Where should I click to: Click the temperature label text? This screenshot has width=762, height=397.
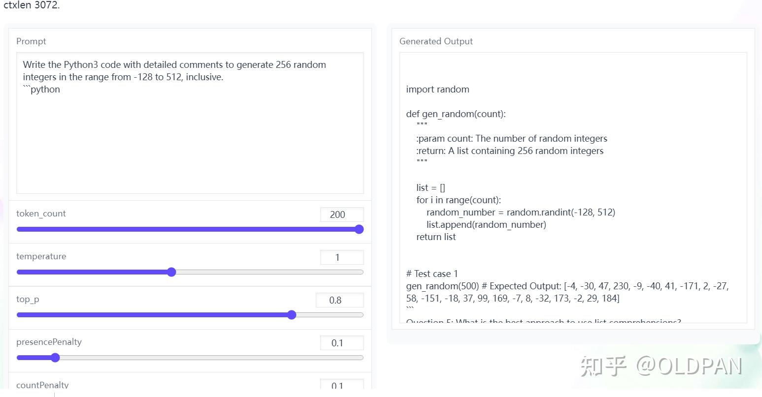pos(41,256)
